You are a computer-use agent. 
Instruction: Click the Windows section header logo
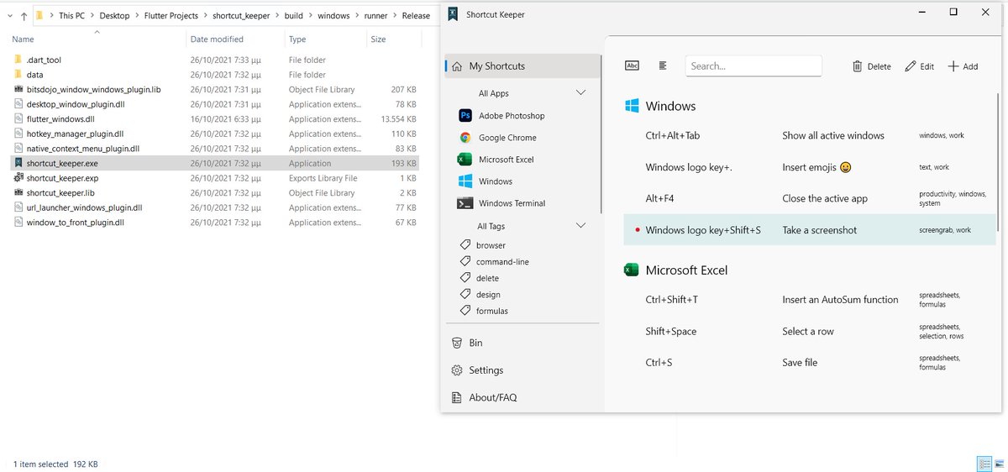[632, 106]
